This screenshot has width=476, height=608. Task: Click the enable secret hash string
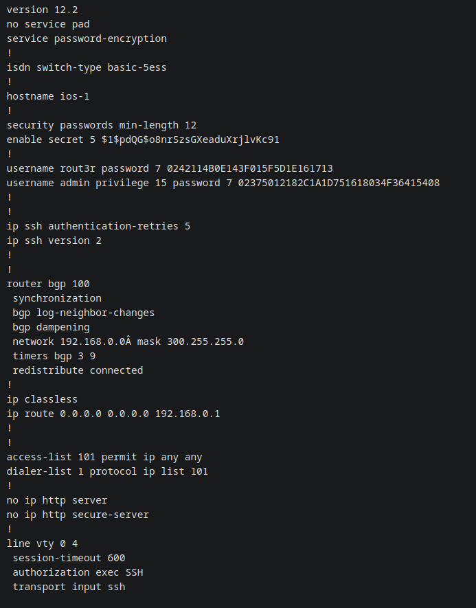click(x=190, y=139)
